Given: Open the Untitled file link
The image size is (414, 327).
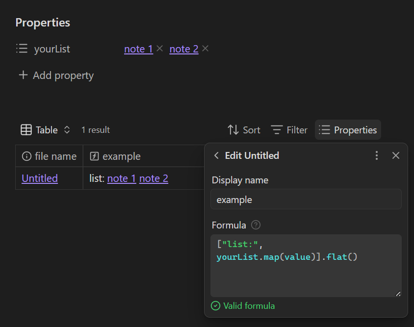Looking at the screenshot, I should pos(40,178).
